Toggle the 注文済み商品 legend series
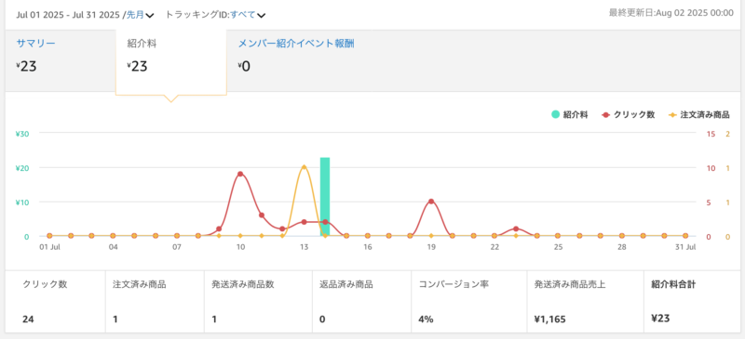745x339 pixels. (x=699, y=114)
